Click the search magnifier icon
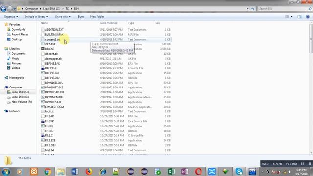The width and height of the screenshot is (313, 176). point(310,9)
